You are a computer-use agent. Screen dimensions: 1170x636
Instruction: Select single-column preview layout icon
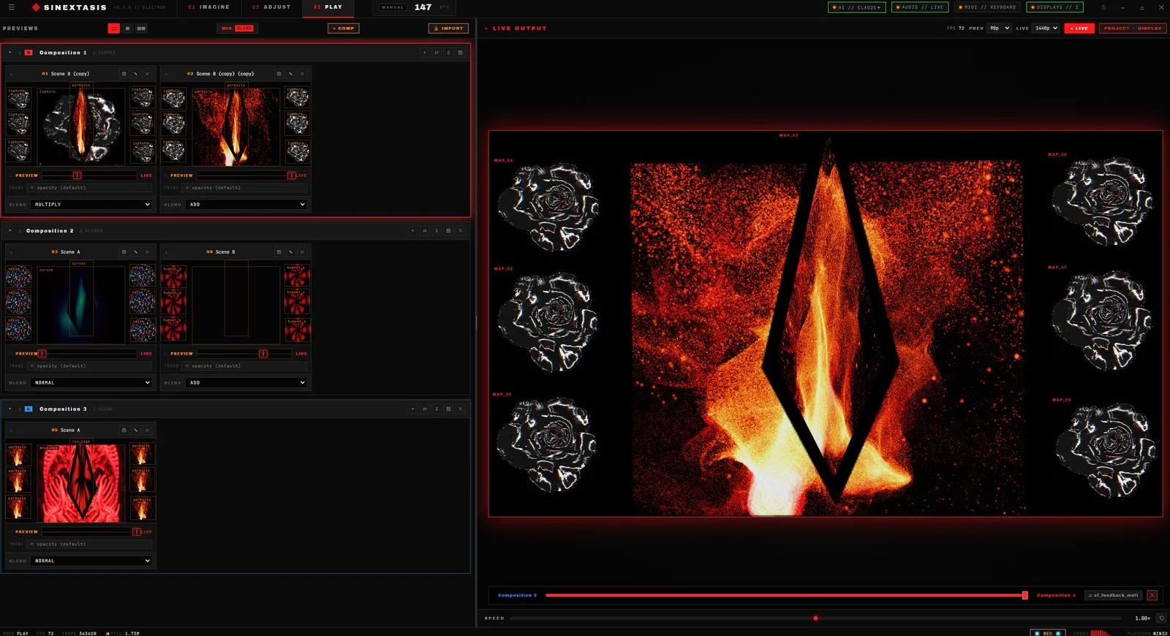click(x=114, y=29)
